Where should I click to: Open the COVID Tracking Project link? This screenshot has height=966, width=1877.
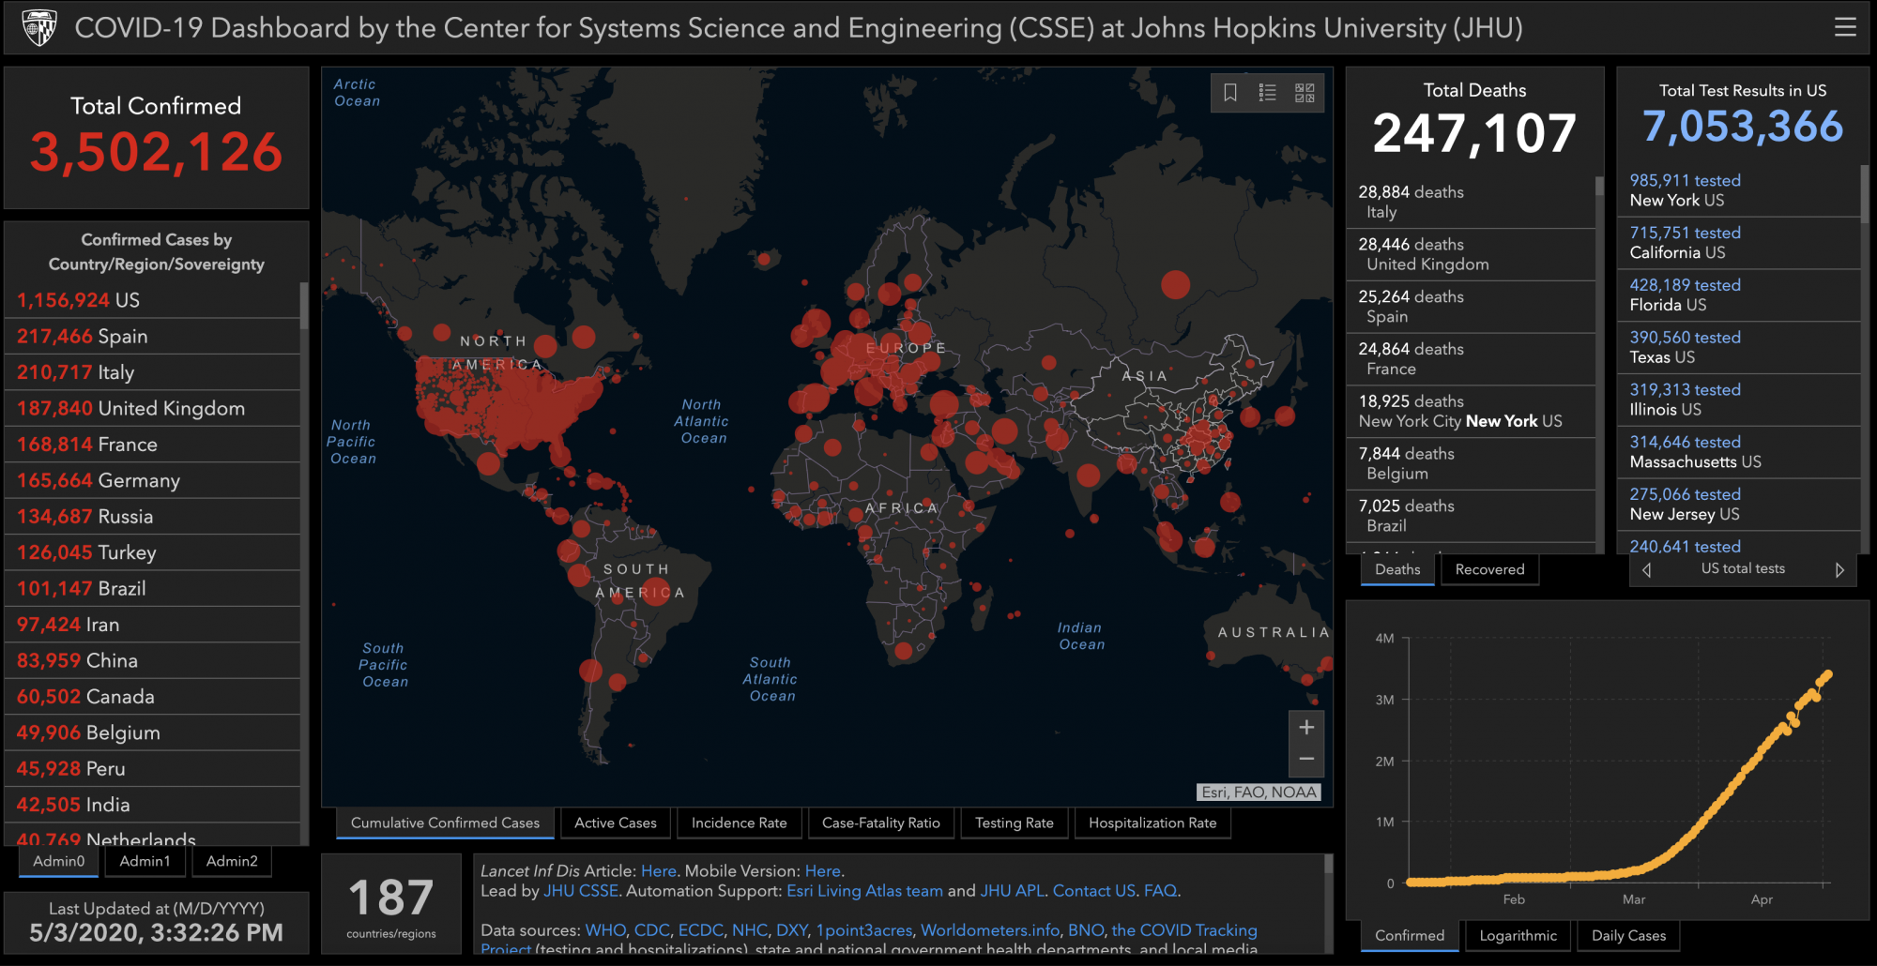coord(1184,929)
